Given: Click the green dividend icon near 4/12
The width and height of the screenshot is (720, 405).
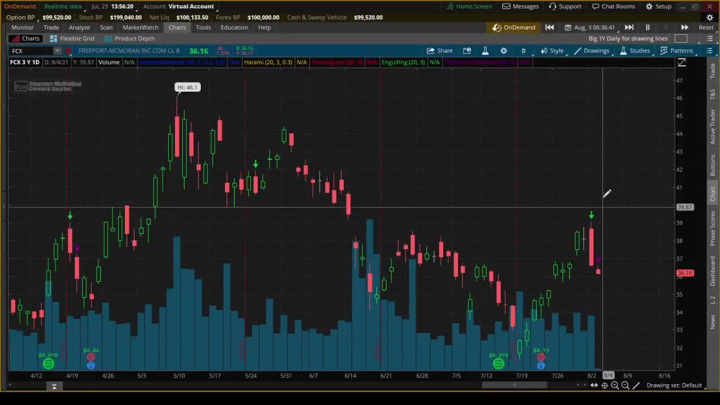Looking at the screenshot, I should click(x=48, y=364).
